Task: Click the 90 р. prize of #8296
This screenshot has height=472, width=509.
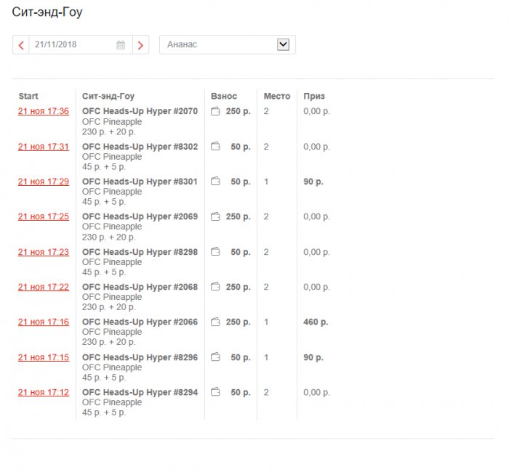Action: pos(313,357)
